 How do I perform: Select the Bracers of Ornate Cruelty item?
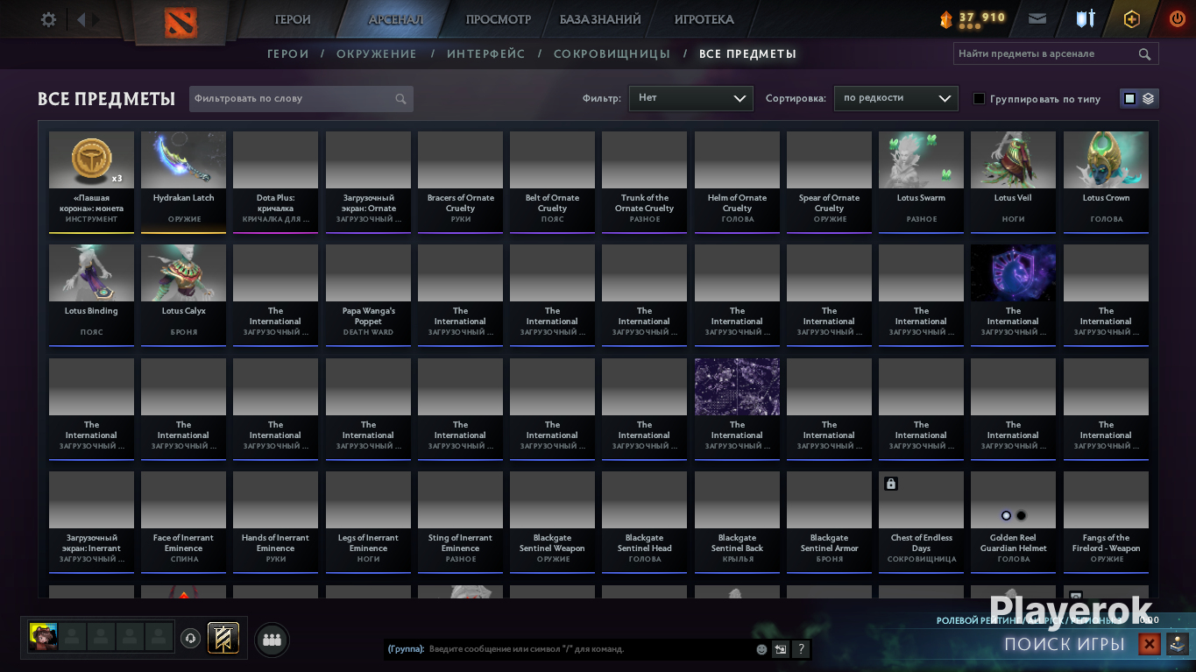click(x=461, y=182)
